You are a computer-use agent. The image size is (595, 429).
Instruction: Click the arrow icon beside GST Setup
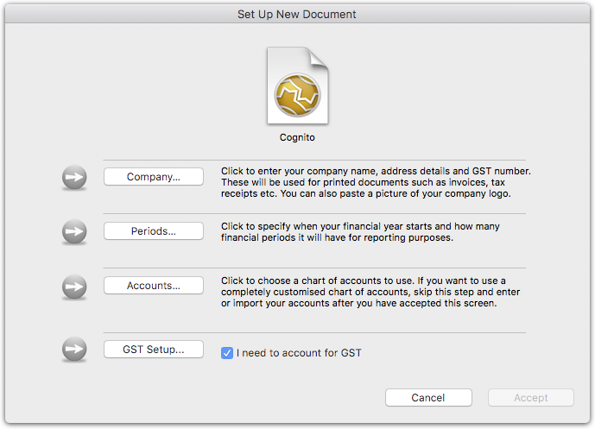coord(74,349)
